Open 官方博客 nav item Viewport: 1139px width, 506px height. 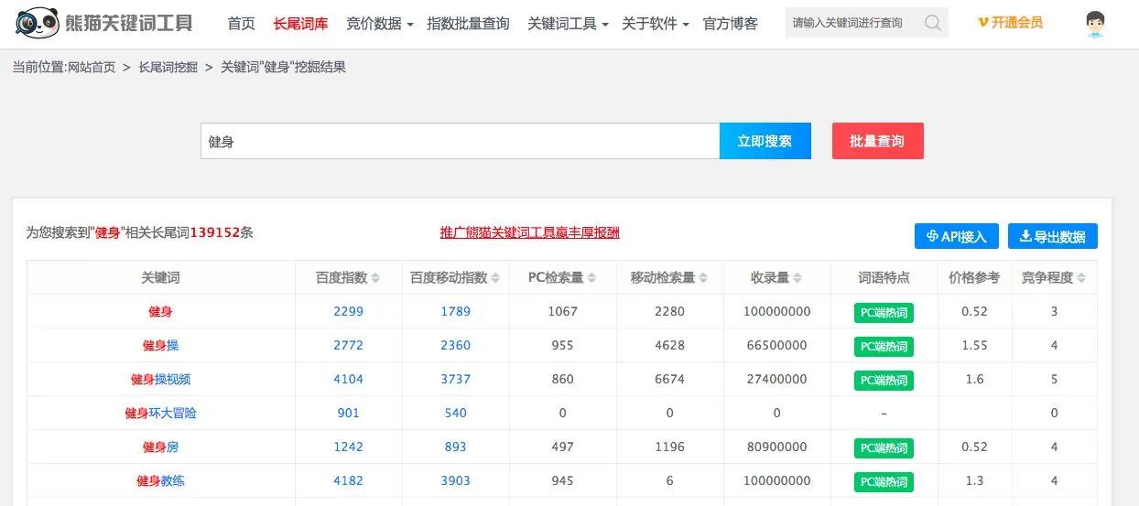point(731,24)
